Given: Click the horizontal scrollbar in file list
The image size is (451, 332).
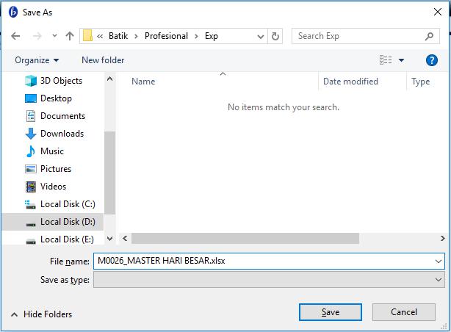Looking at the screenshot, I should point(245,239).
